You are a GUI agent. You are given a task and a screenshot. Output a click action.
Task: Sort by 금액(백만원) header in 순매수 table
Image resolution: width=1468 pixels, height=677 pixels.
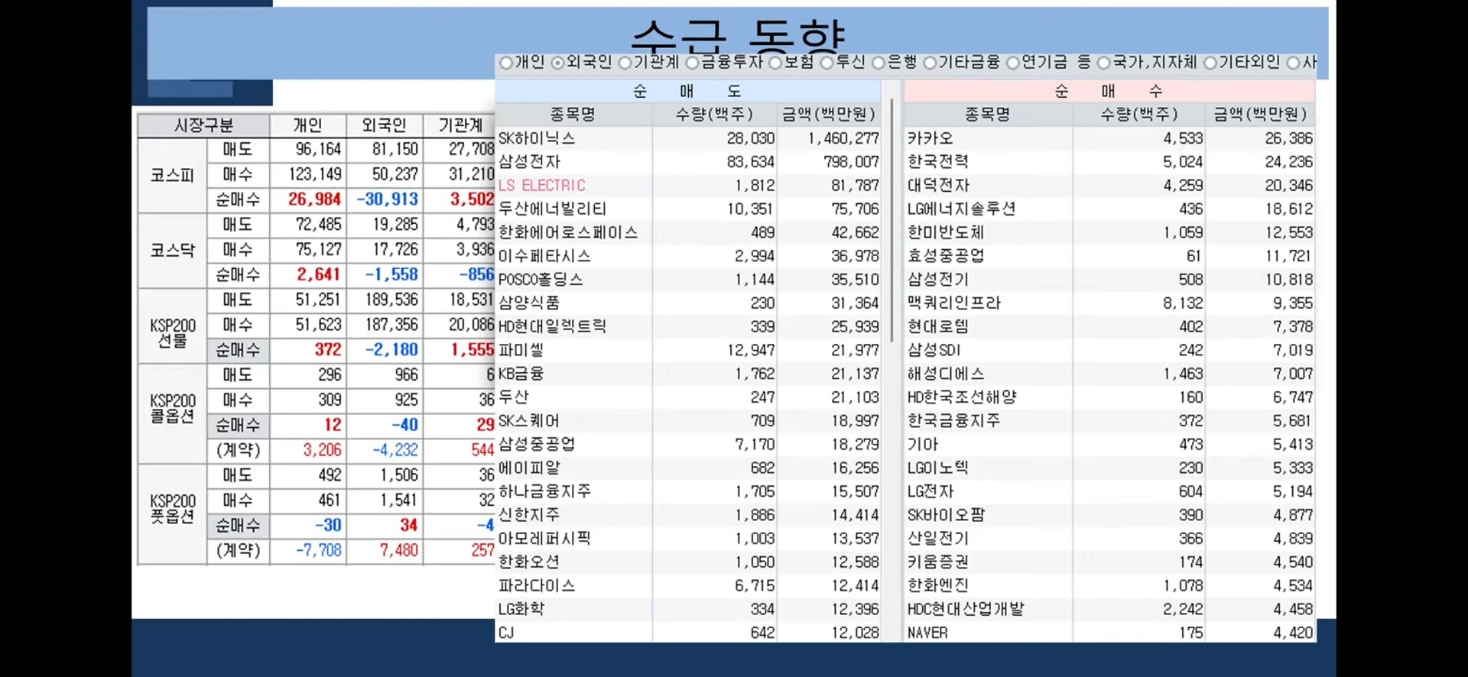pyautogui.click(x=1260, y=115)
